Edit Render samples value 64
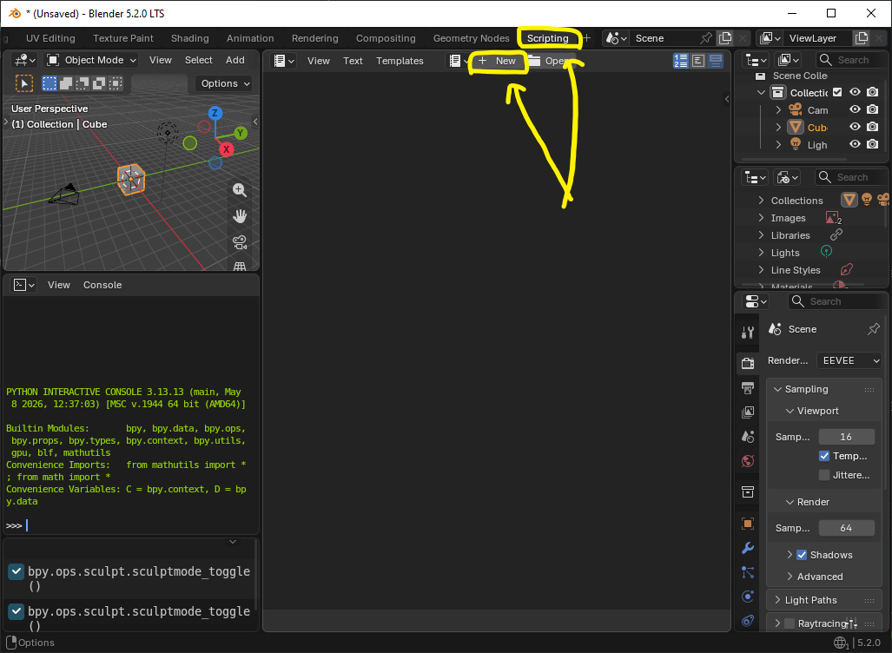 [846, 528]
